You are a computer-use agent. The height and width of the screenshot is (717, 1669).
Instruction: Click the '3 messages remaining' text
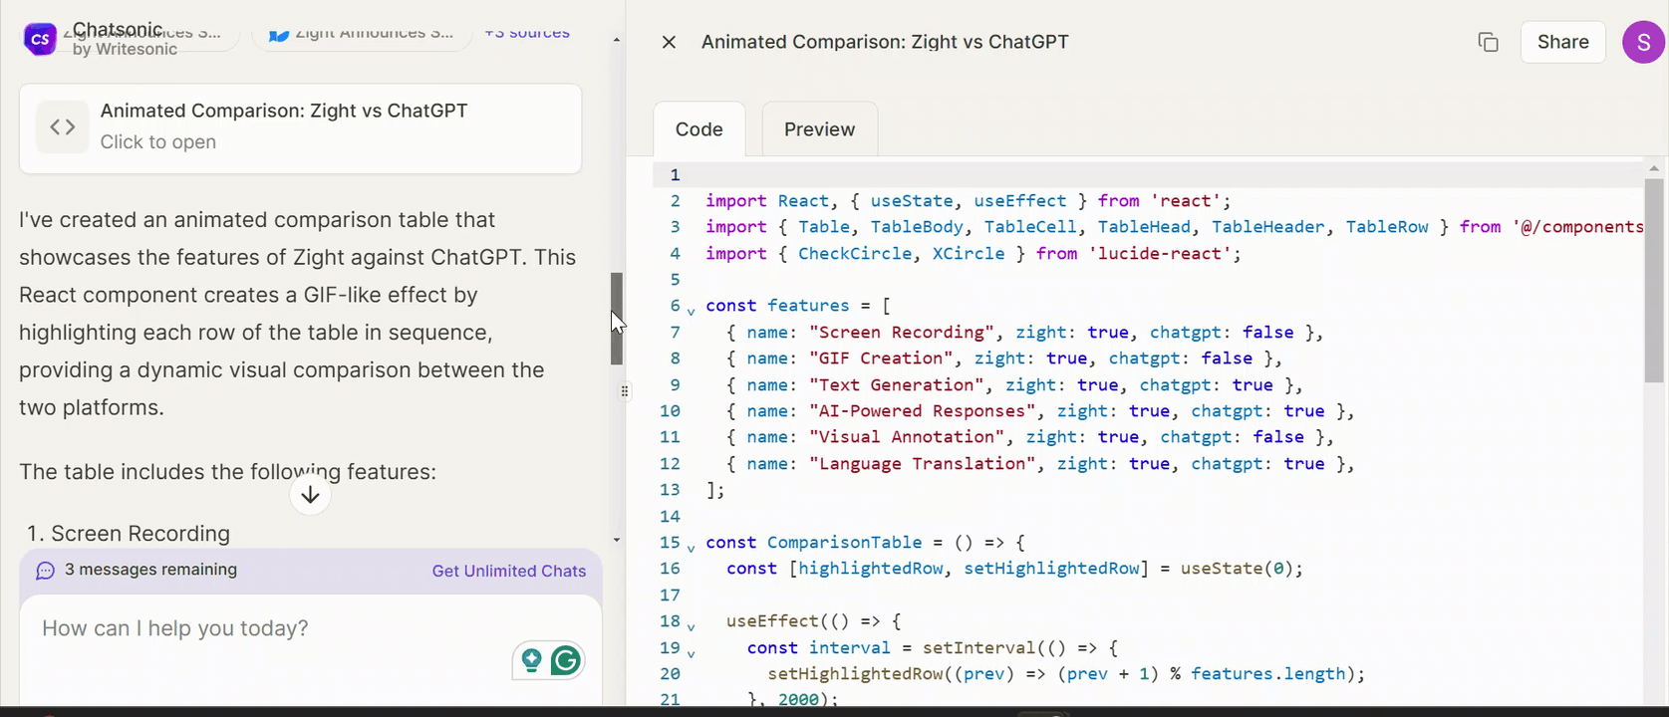tap(151, 570)
